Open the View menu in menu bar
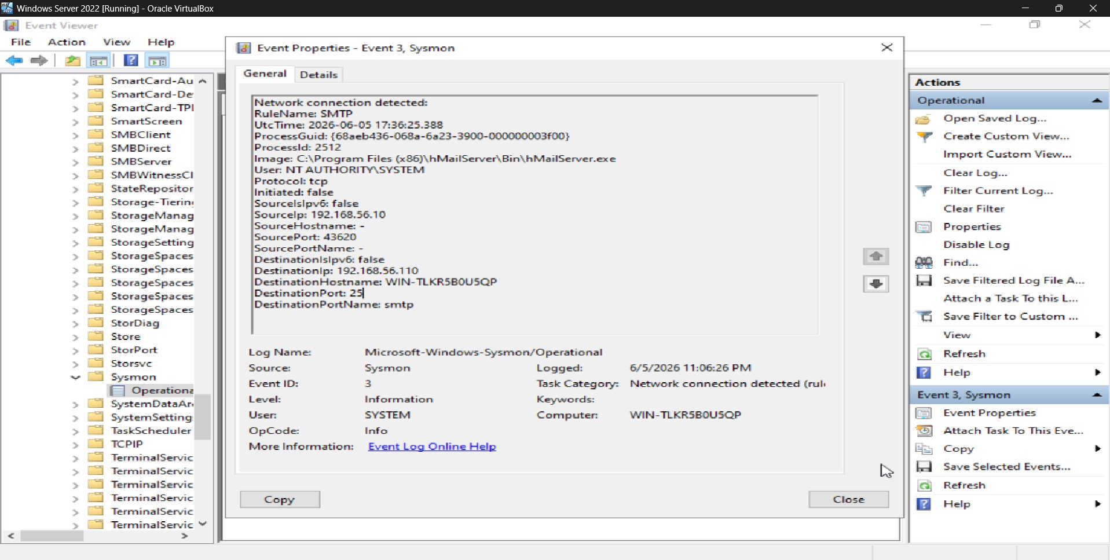 pos(116,42)
